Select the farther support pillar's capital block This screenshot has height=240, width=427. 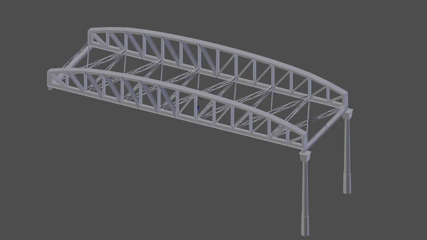click(x=347, y=114)
